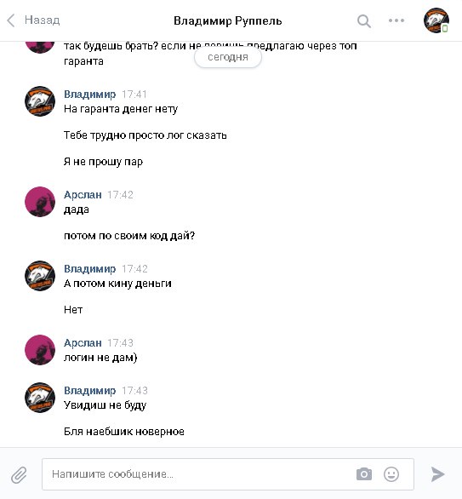The width and height of the screenshot is (462, 499).
Task: Click the Назад back label
Action: (42, 20)
